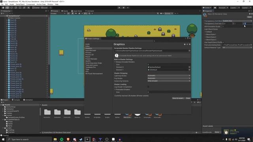The height and width of the screenshot is (142, 253).
Task: Open the Shaded draw mode dropdown
Action: (58, 13)
